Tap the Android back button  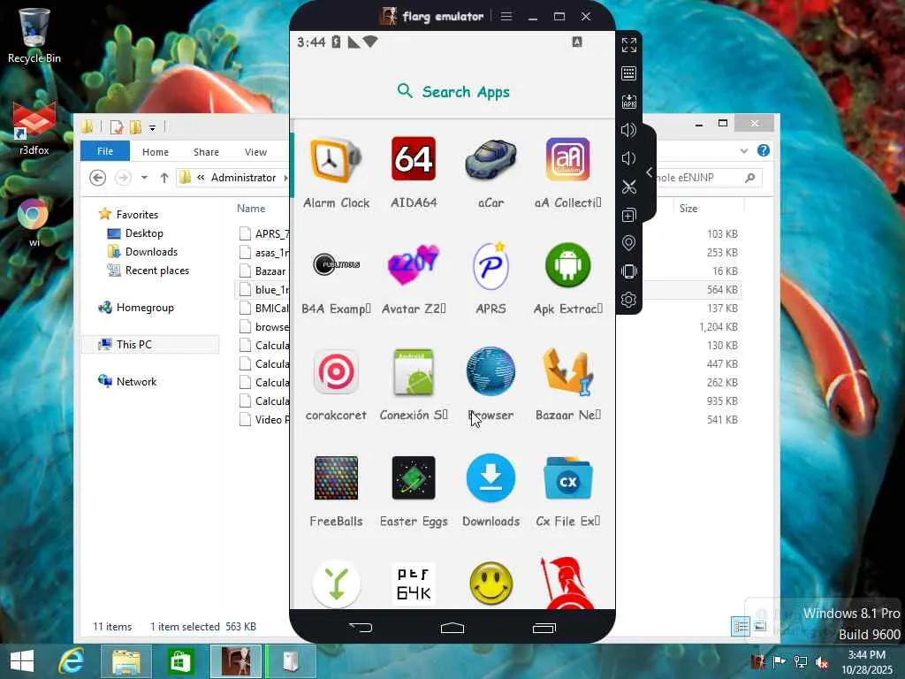(361, 627)
